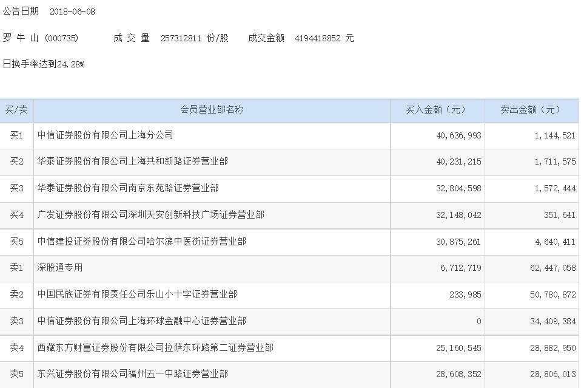
Task: Click the 会员营业部名称 column header
Action: click(x=212, y=109)
